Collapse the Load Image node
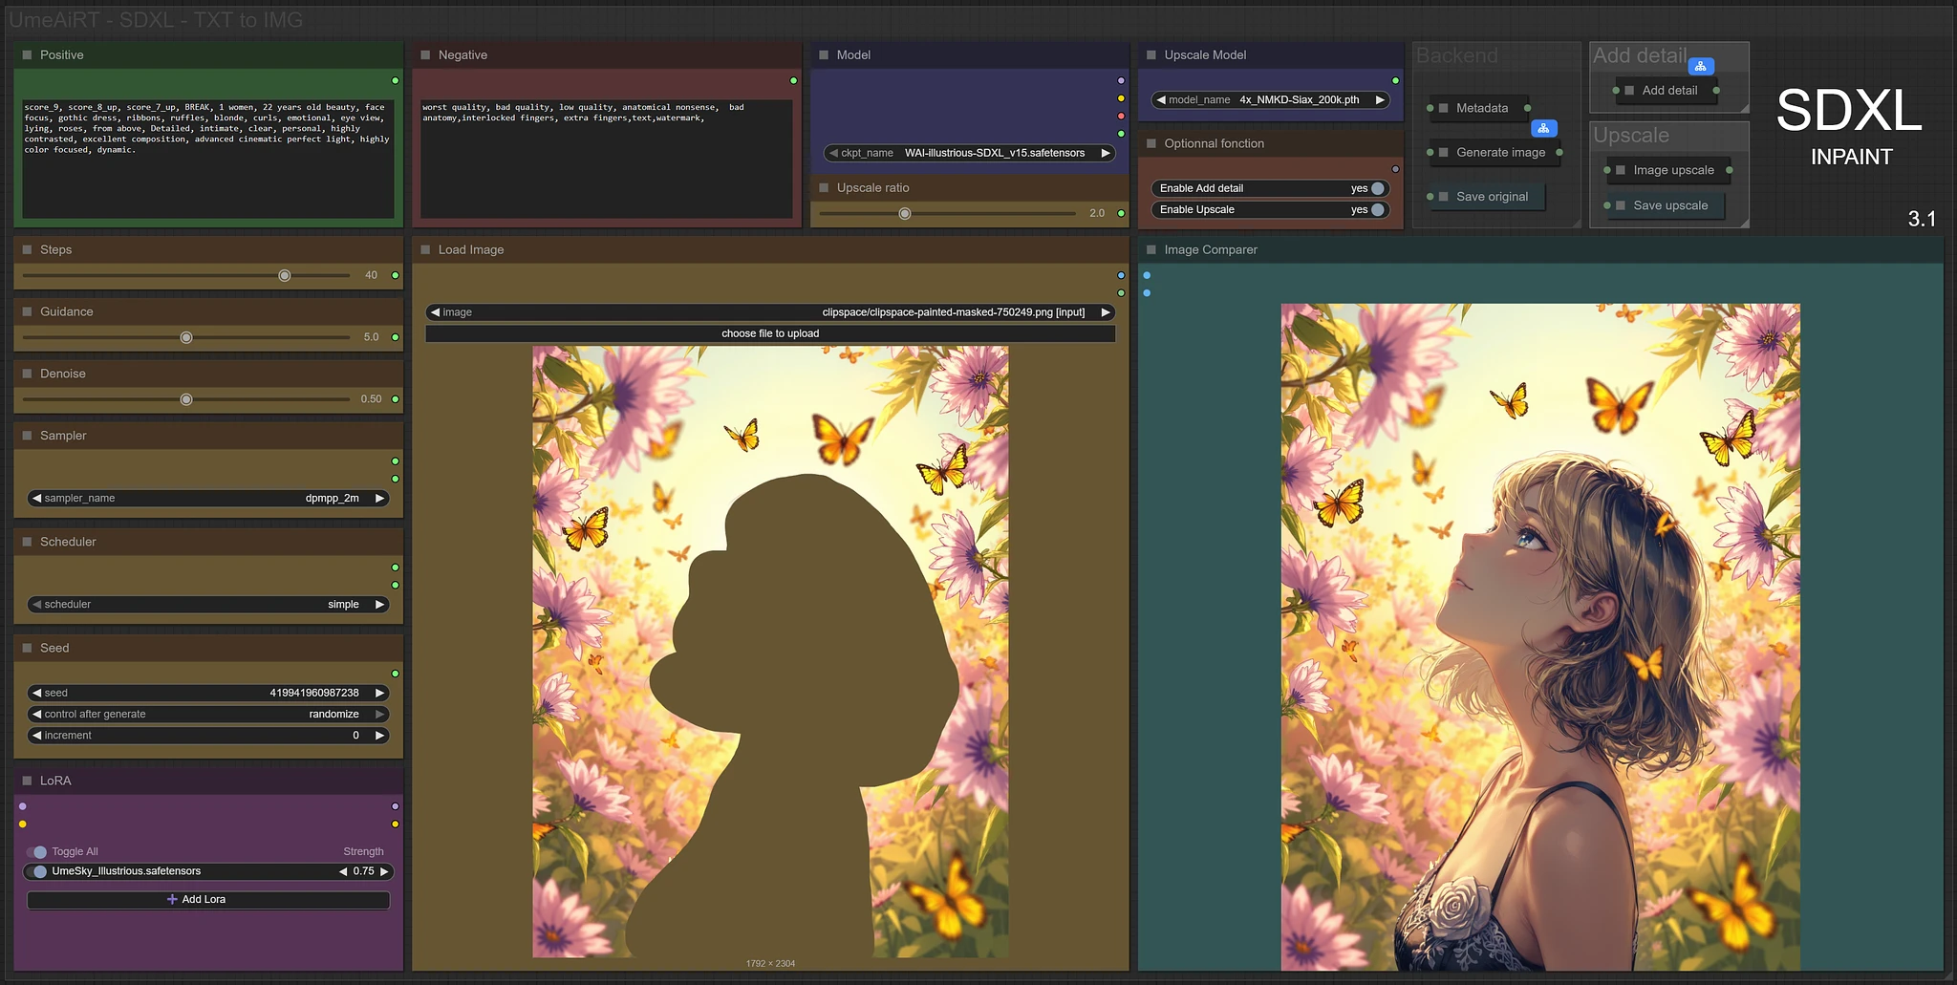1957x985 pixels. pyautogui.click(x=424, y=249)
